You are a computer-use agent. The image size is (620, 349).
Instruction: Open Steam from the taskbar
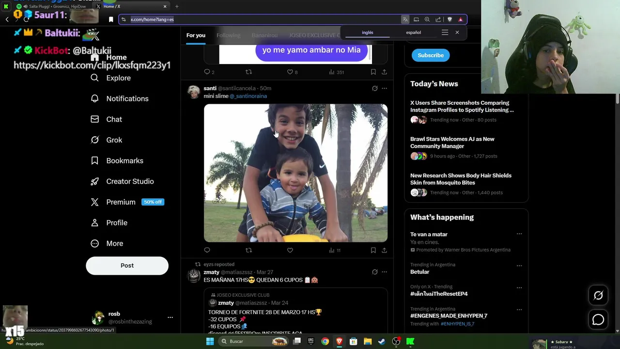[x=382, y=341]
